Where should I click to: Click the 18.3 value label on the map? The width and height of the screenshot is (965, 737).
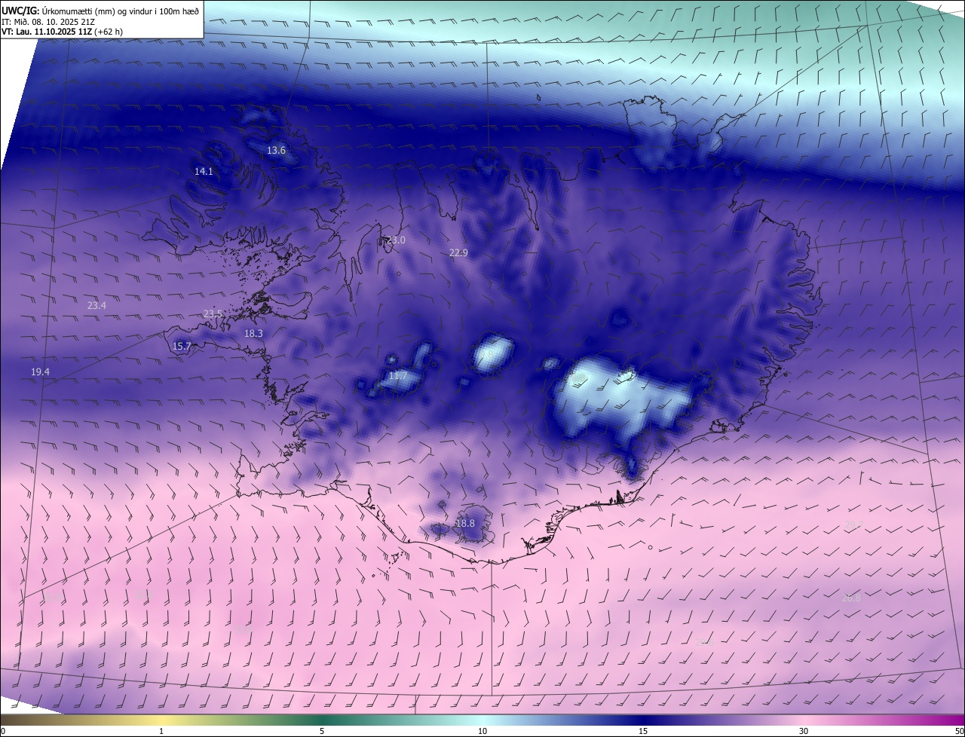click(x=253, y=333)
